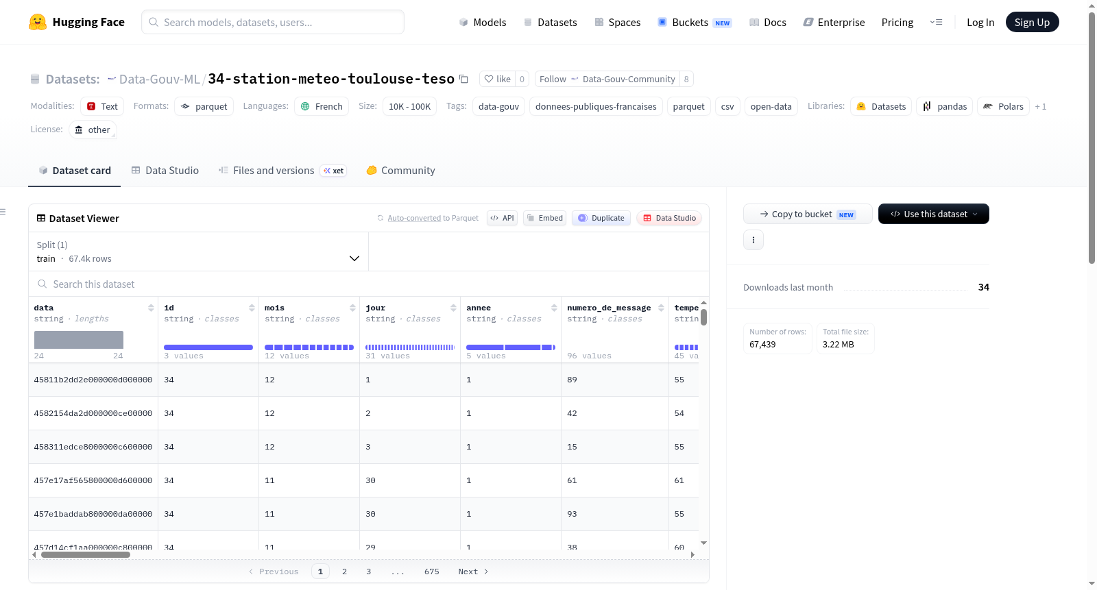Click the Polars library tag
This screenshot has width=1097, height=590.
1003,106
